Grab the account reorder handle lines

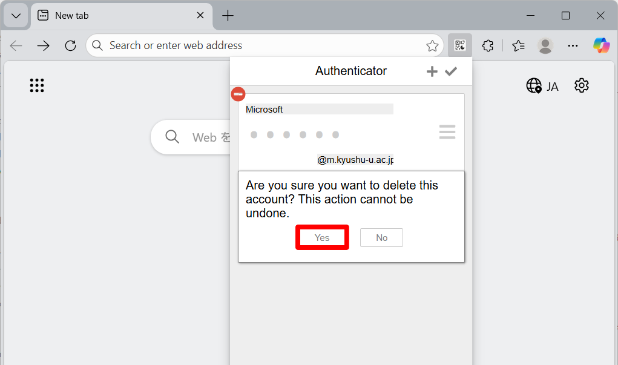click(447, 132)
